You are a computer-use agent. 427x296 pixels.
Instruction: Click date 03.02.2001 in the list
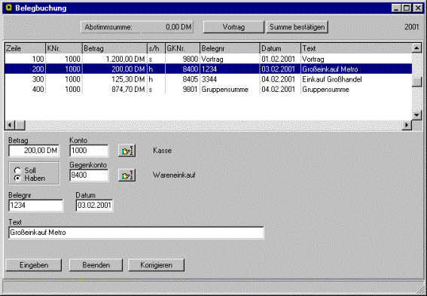279,69
